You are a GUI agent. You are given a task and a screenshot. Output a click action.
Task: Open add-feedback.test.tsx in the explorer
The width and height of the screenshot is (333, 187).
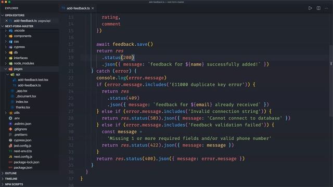click(33, 79)
